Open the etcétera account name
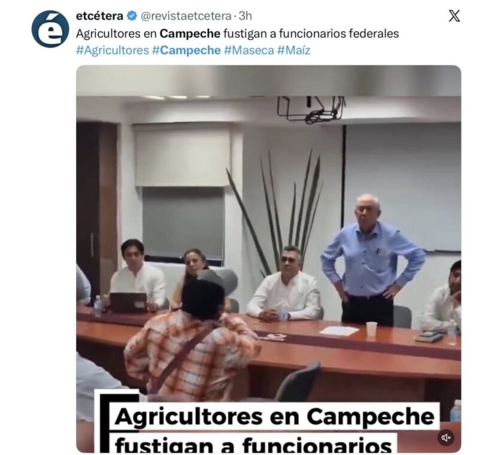This screenshot has width=503, height=455. [99, 16]
